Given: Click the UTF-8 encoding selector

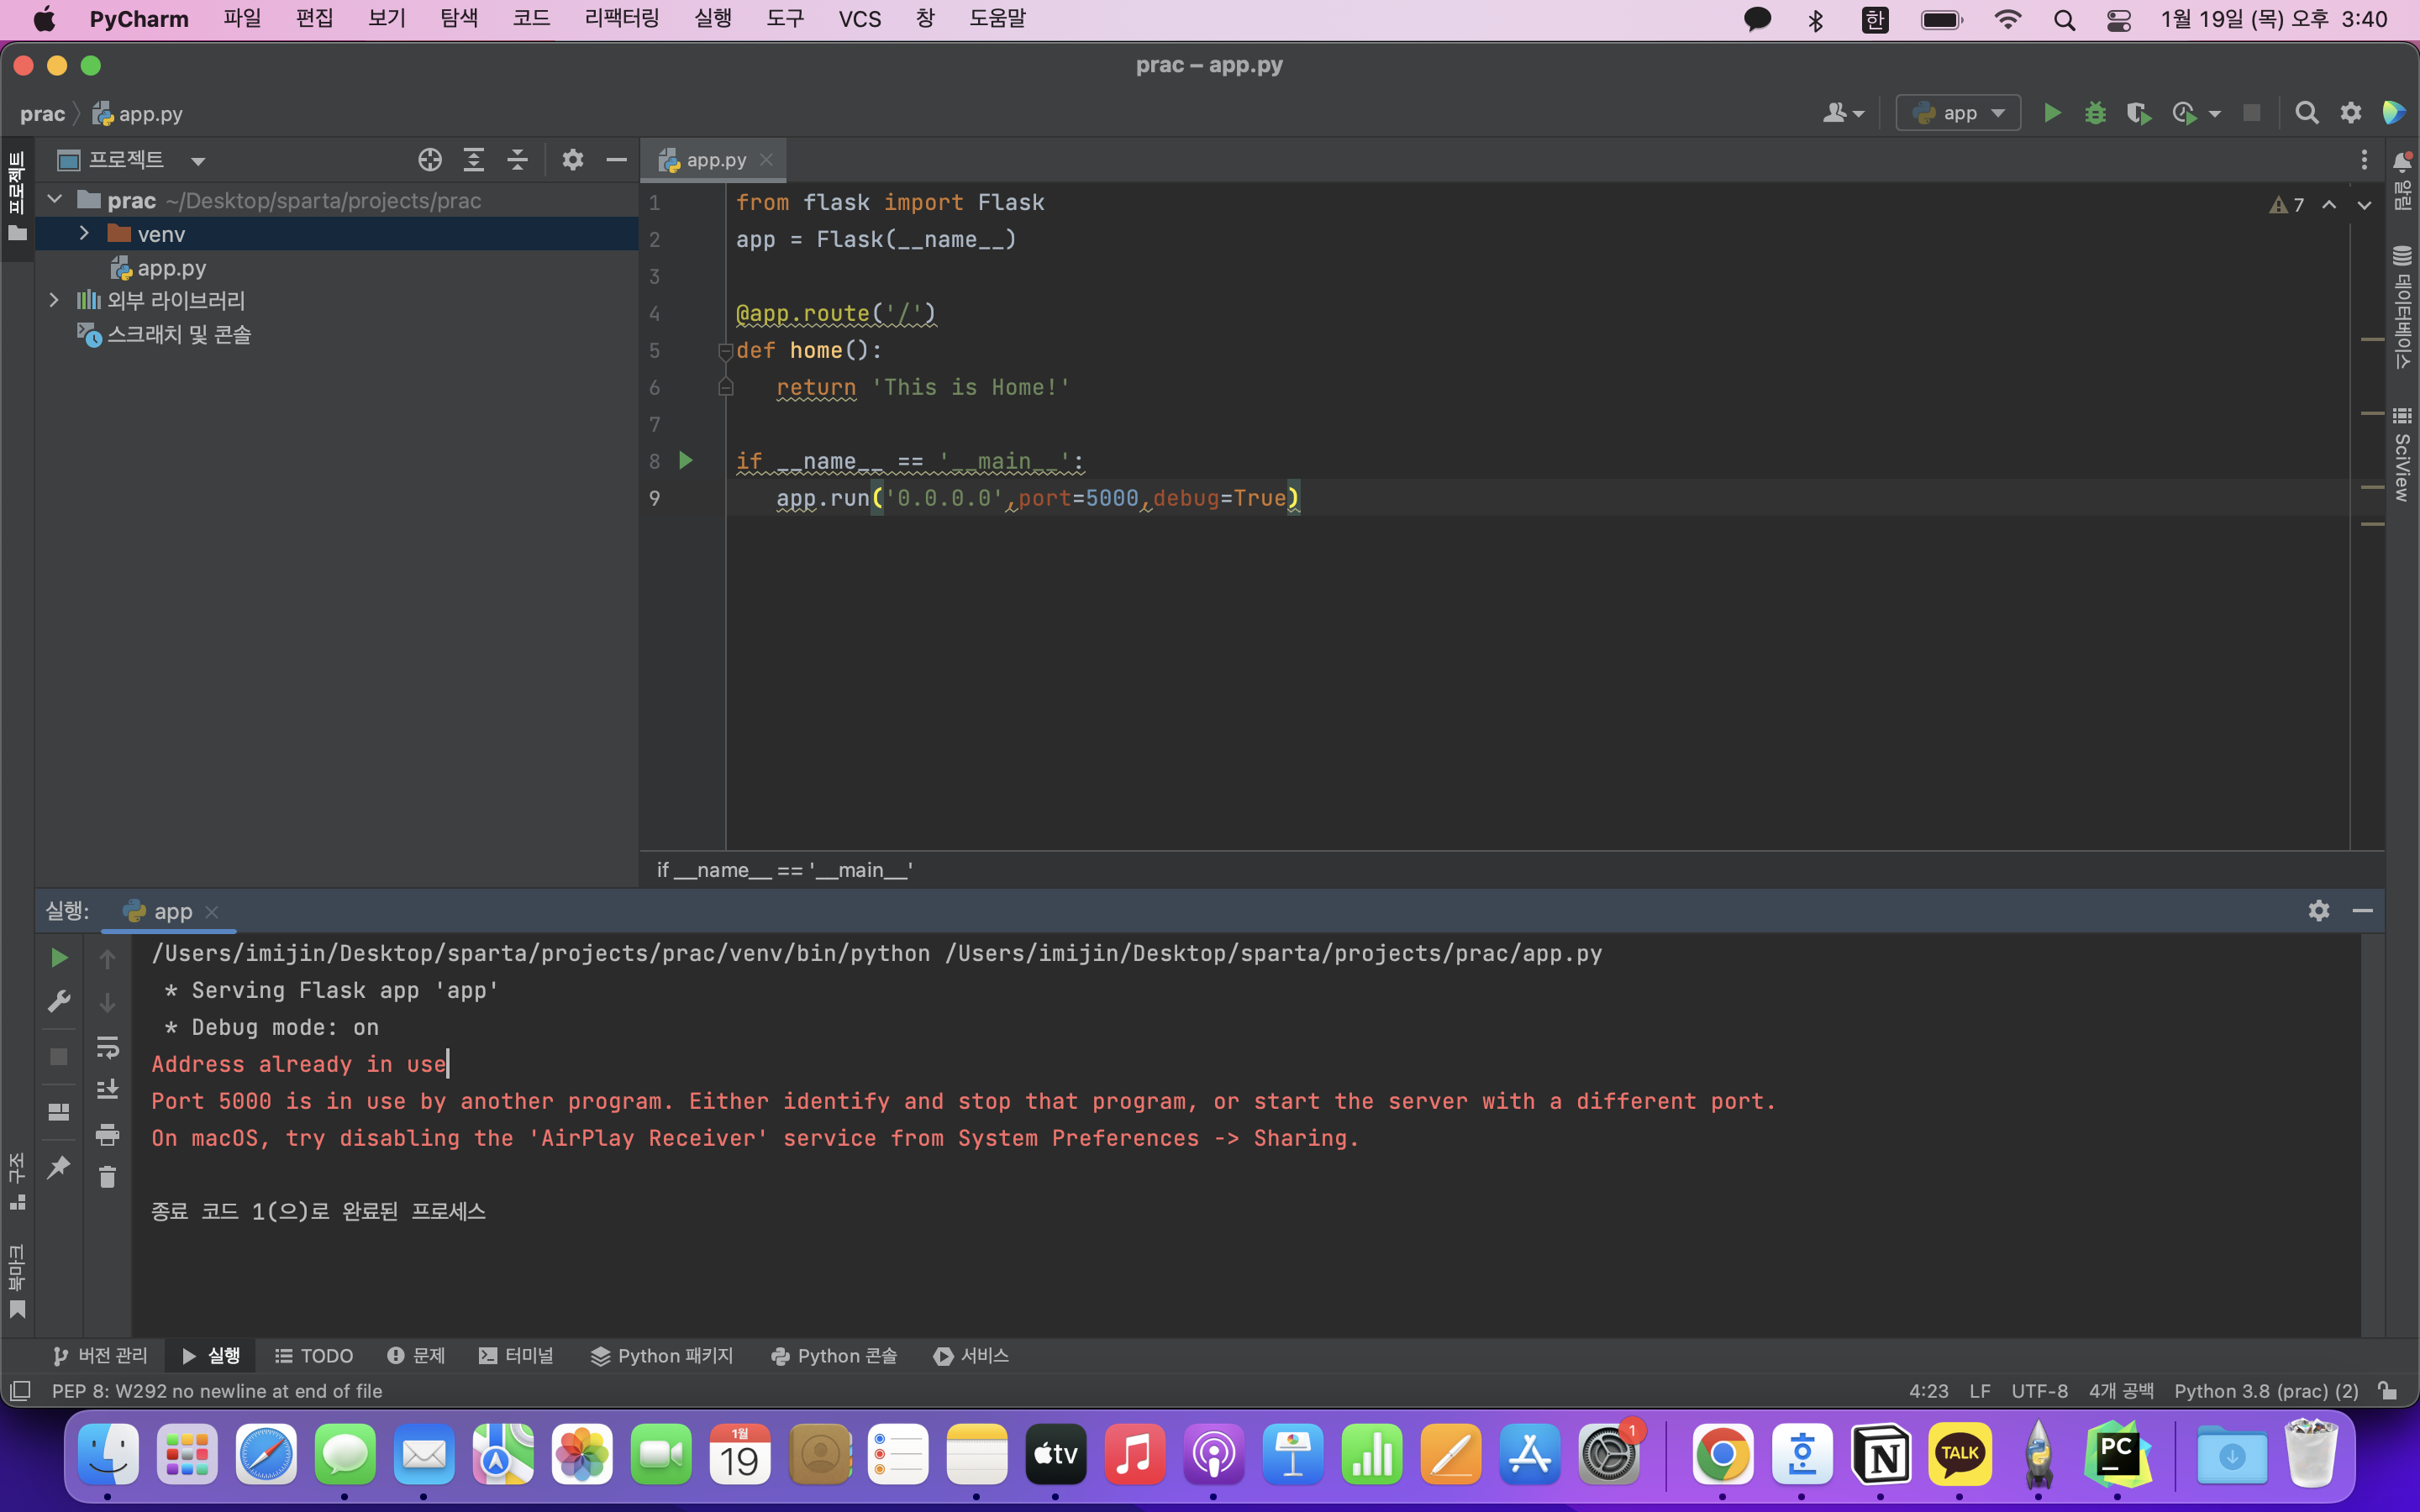Looking at the screenshot, I should click(2039, 1391).
